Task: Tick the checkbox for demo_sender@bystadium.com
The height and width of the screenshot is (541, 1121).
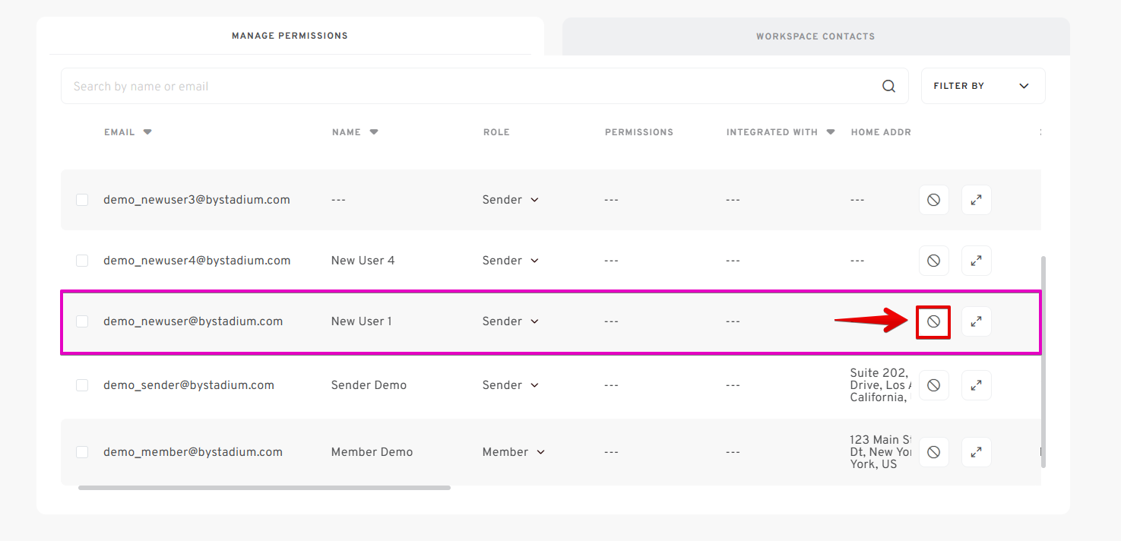Action: [82, 385]
